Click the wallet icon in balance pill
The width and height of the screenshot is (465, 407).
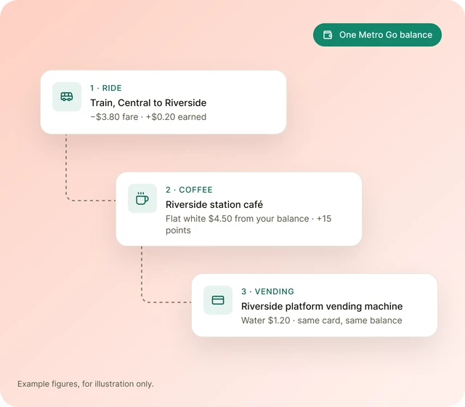click(x=328, y=35)
